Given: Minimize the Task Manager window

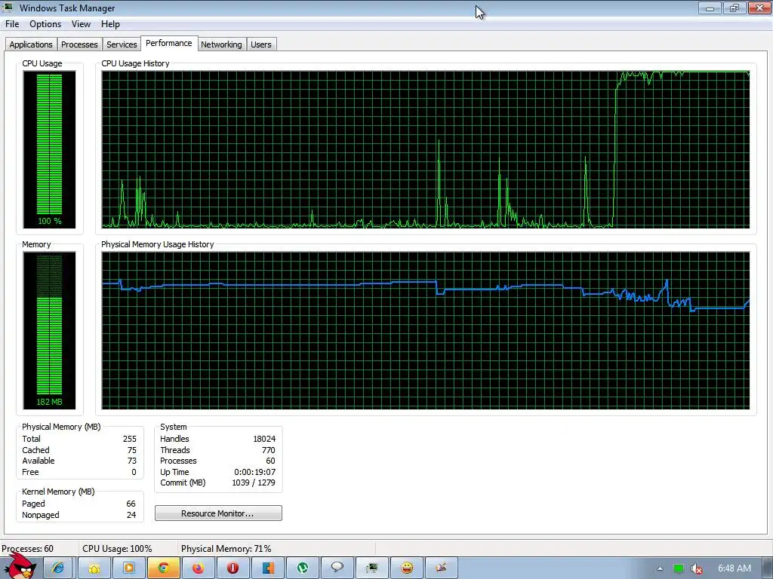Looking at the screenshot, I should pyautogui.click(x=710, y=8).
